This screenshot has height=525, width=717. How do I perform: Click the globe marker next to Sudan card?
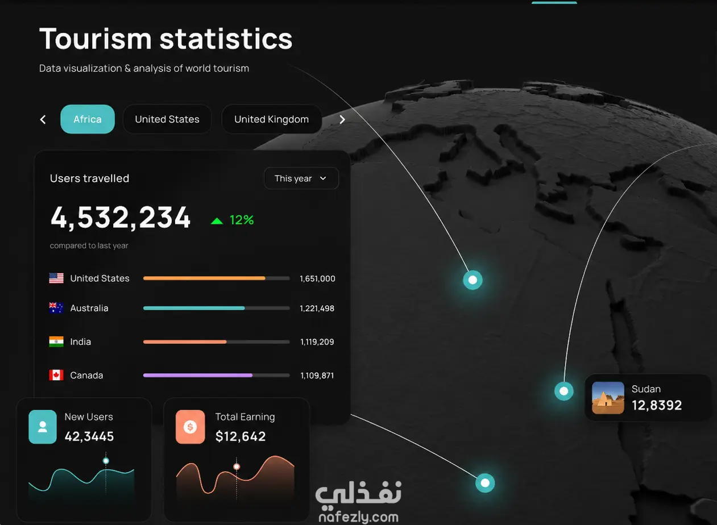tap(563, 391)
